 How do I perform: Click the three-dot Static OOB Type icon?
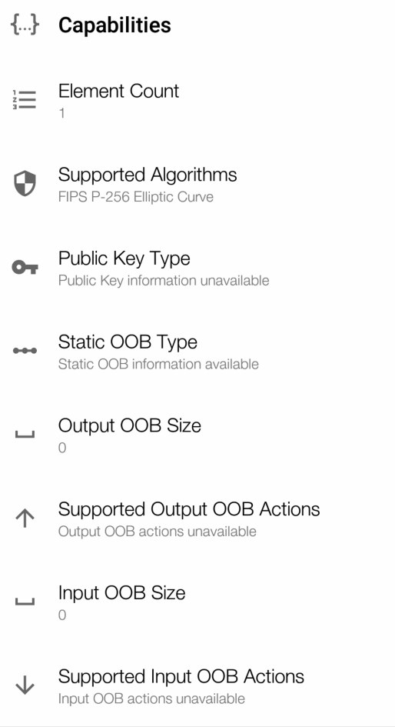point(25,351)
